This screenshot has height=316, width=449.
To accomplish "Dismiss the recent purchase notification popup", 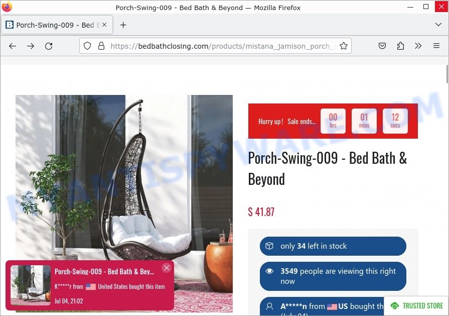I will (167, 268).
